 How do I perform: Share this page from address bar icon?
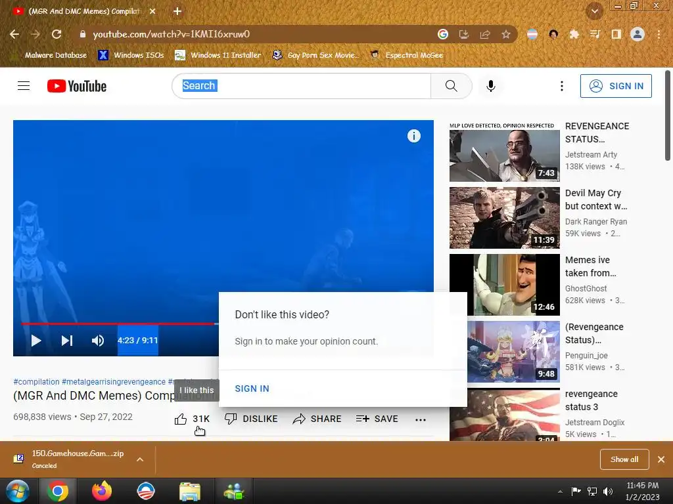pos(485,34)
